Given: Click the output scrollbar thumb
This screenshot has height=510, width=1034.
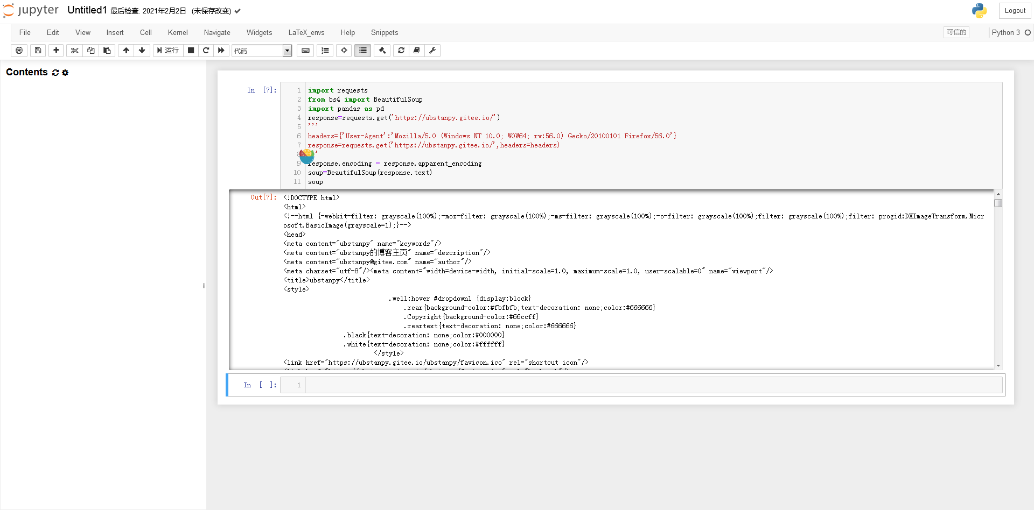Looking at the screenshot, I should click(x=998, y=203).
